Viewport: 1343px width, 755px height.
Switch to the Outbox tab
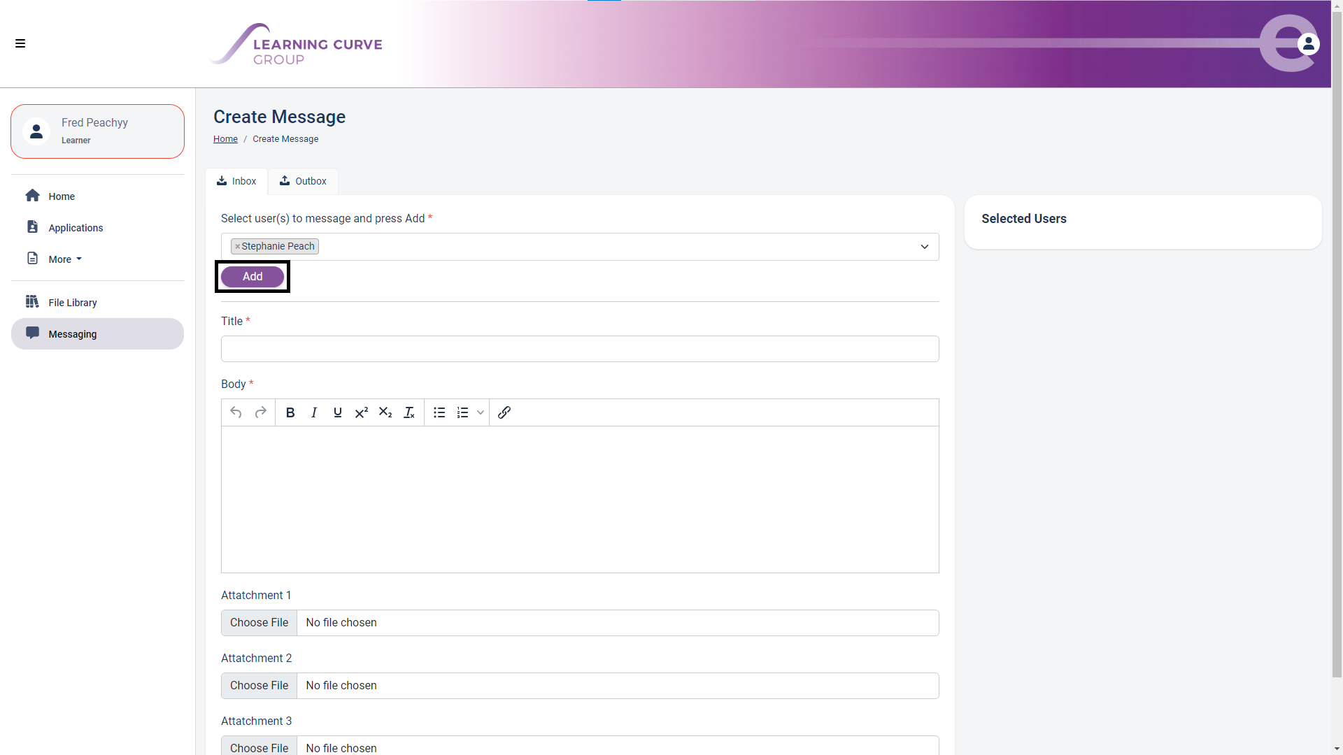click(x=303, y=181)
